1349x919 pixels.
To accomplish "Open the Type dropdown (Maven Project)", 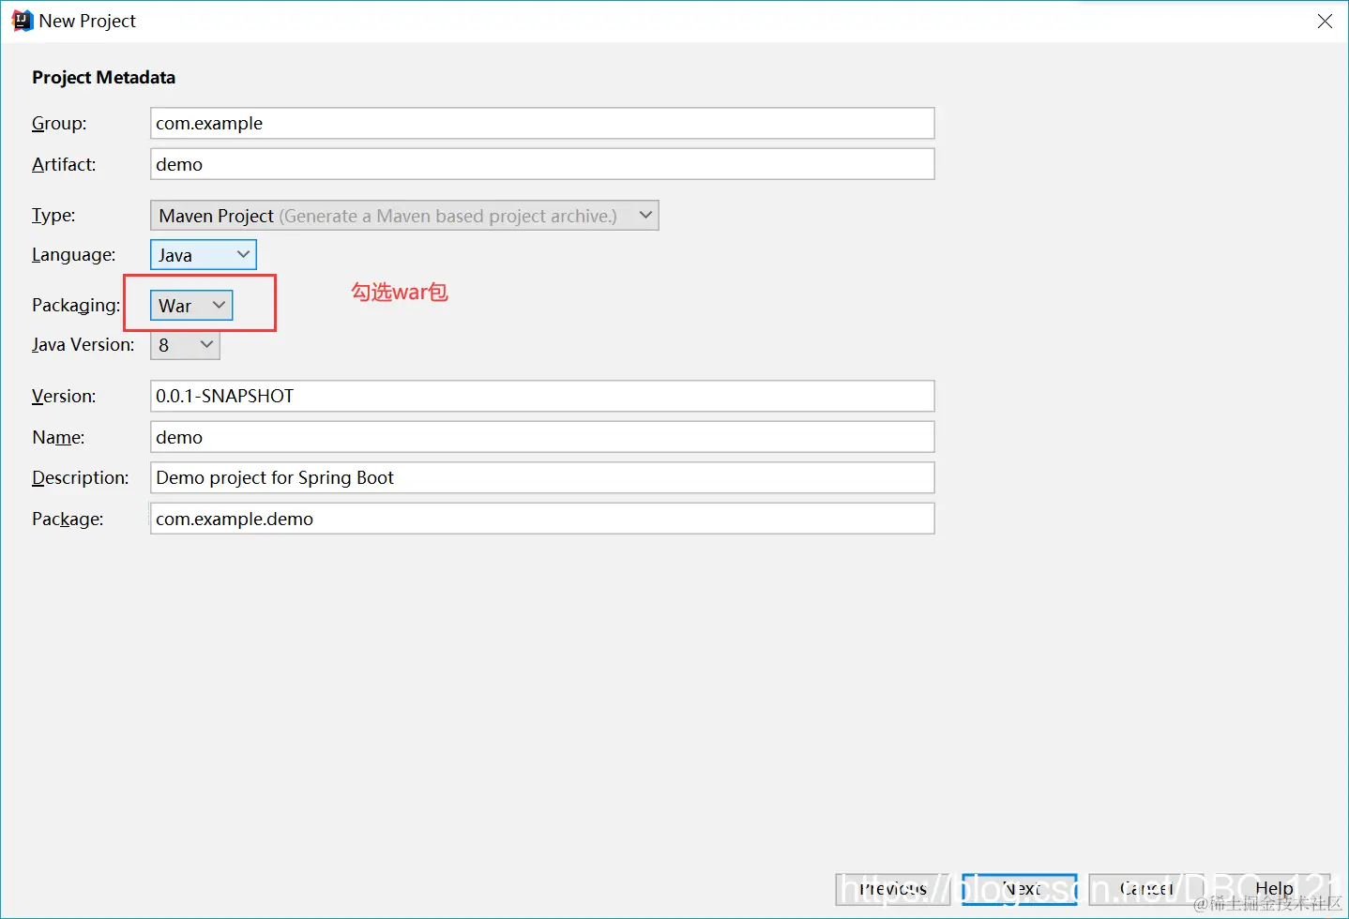I will [404, 216].
